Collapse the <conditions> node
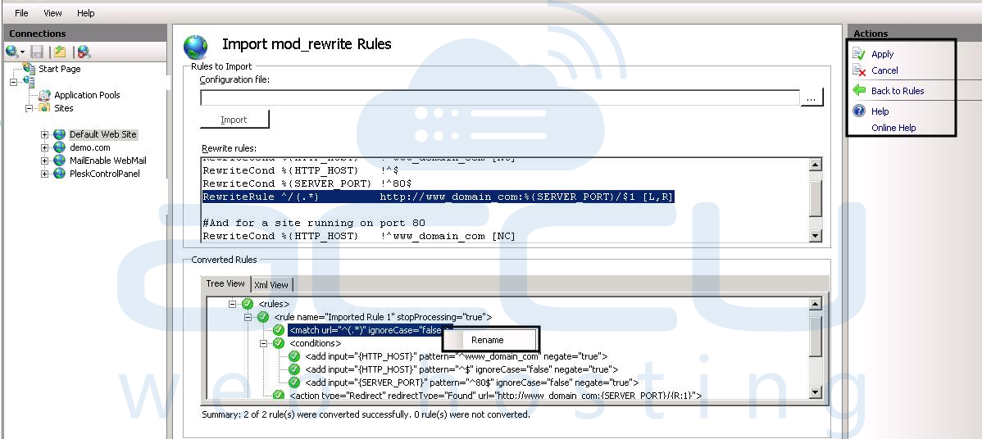 coord(264,343)
